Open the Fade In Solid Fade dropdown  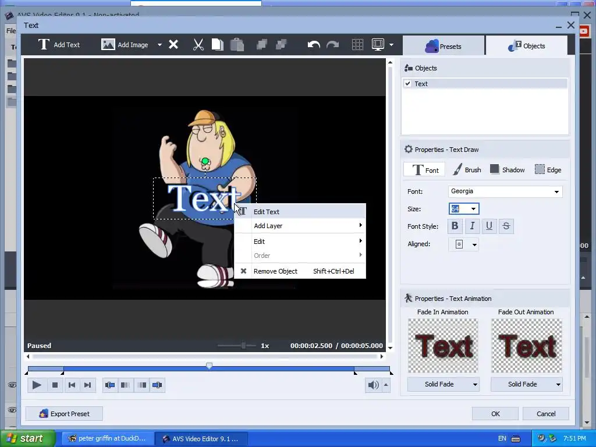coord(443,384)
